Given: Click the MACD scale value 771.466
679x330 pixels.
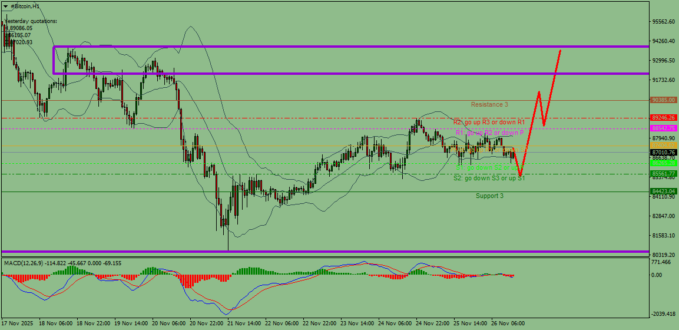Looking at the screenshot, I should pyautogui.click(x=662, y=262).
